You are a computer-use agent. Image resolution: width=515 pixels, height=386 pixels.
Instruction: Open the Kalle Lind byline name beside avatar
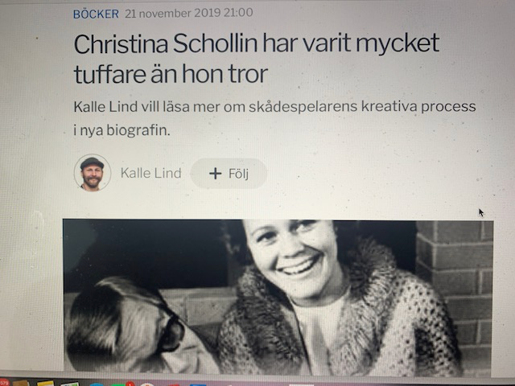tap(150, 173)
